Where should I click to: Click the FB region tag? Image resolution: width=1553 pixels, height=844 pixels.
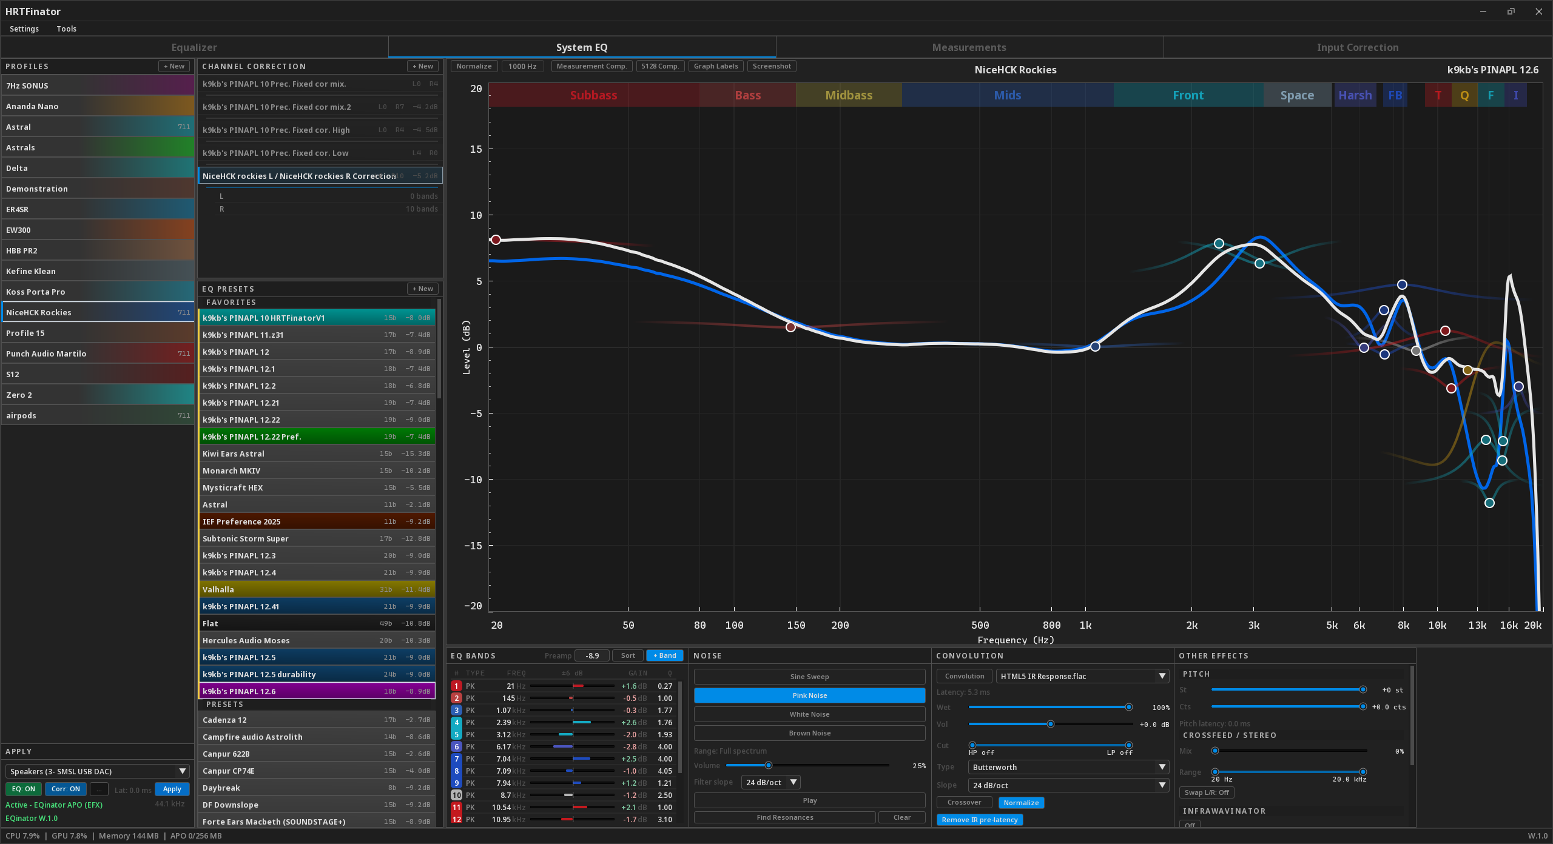1395,95
